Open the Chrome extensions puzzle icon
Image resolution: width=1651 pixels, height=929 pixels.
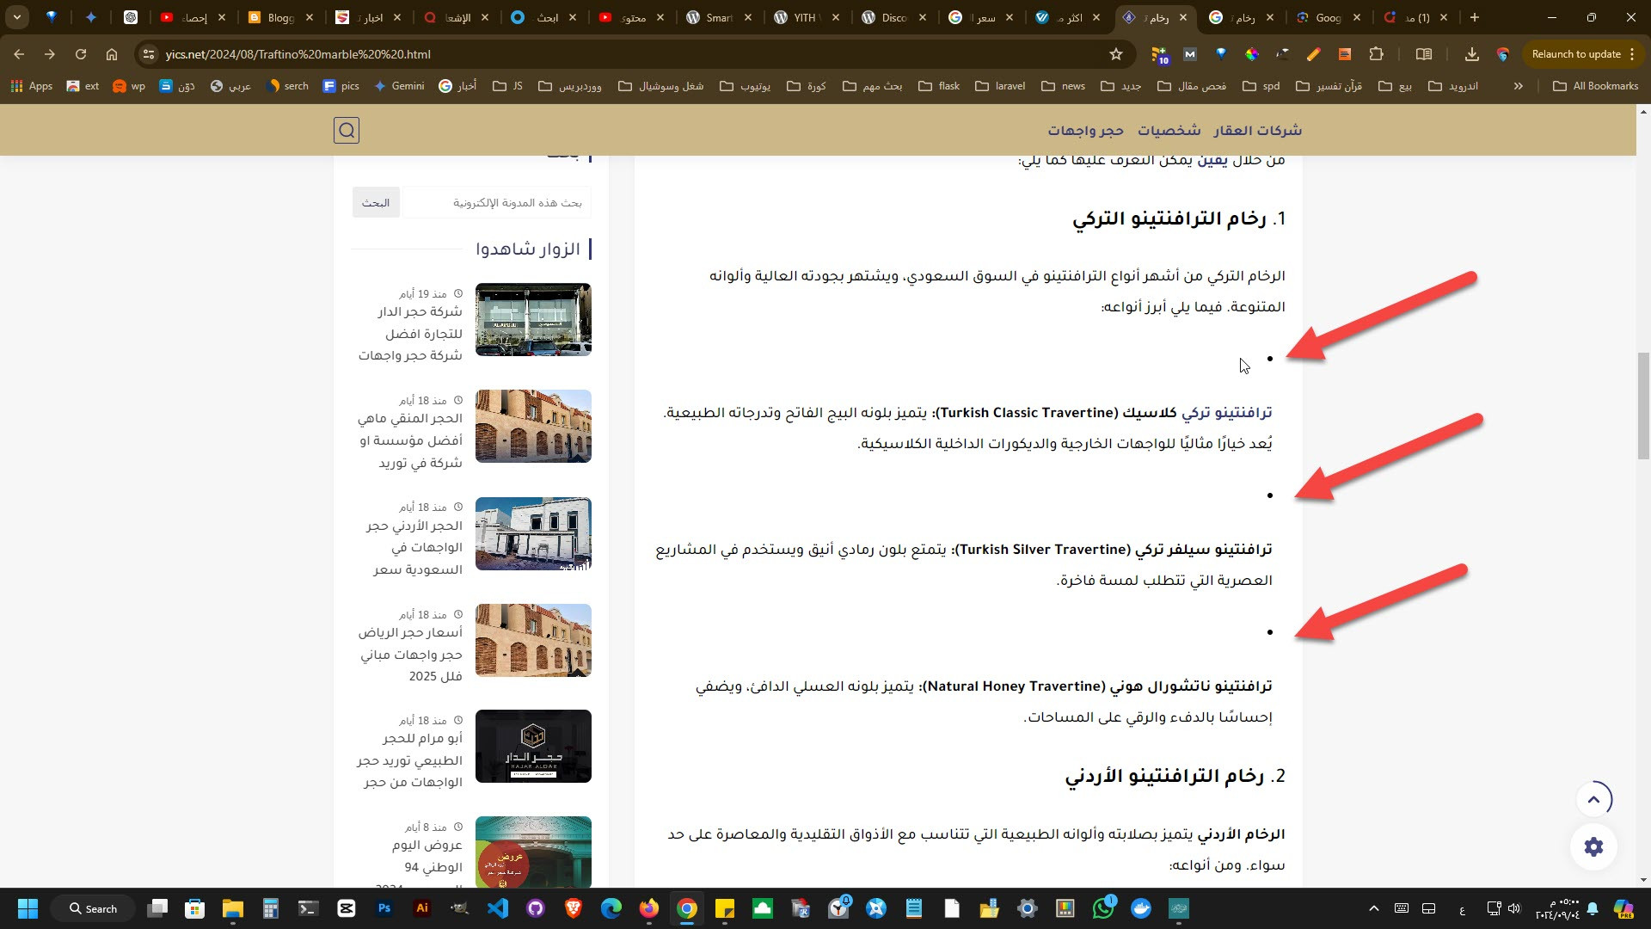pos(1376,54)
